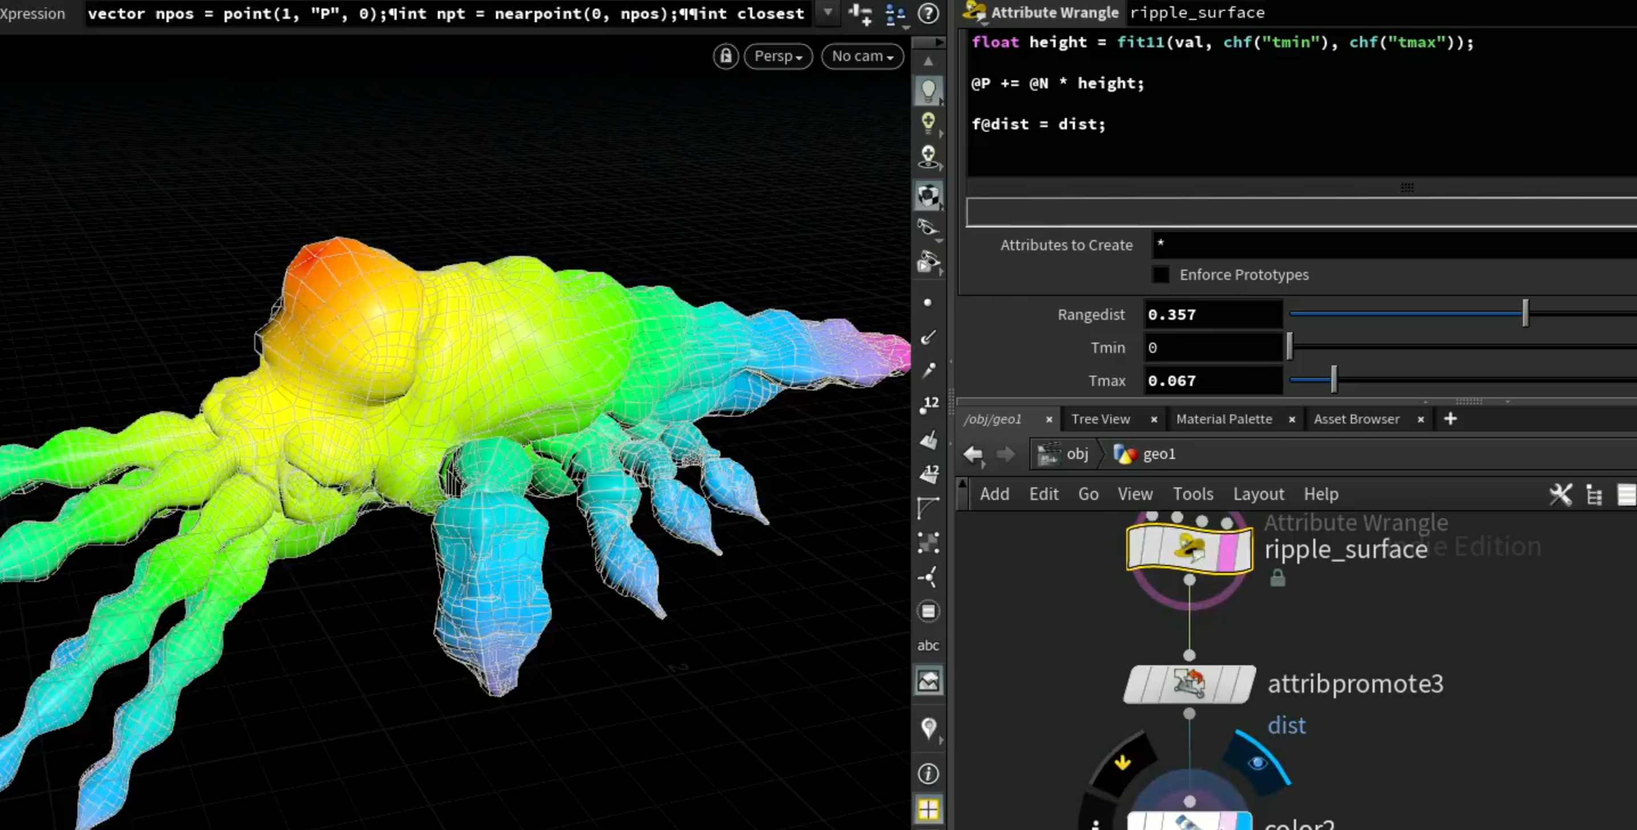Click the Tmax slider handle

[x=1334, y=380]
